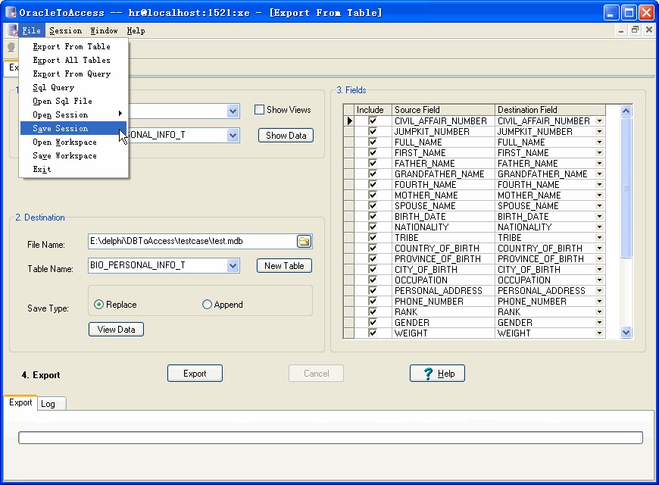Click the toolbar icon below the File menu

pyautogui.click(x=11, y=48)
